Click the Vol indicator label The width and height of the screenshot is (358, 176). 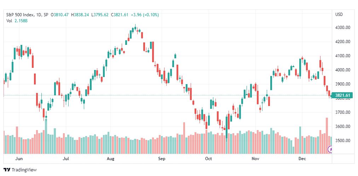[9, 20]
